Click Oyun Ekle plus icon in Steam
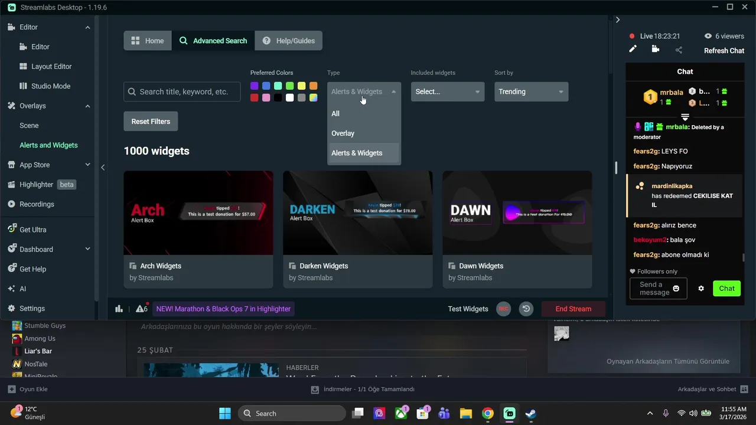The image size is (756, 425). [11, 389]
